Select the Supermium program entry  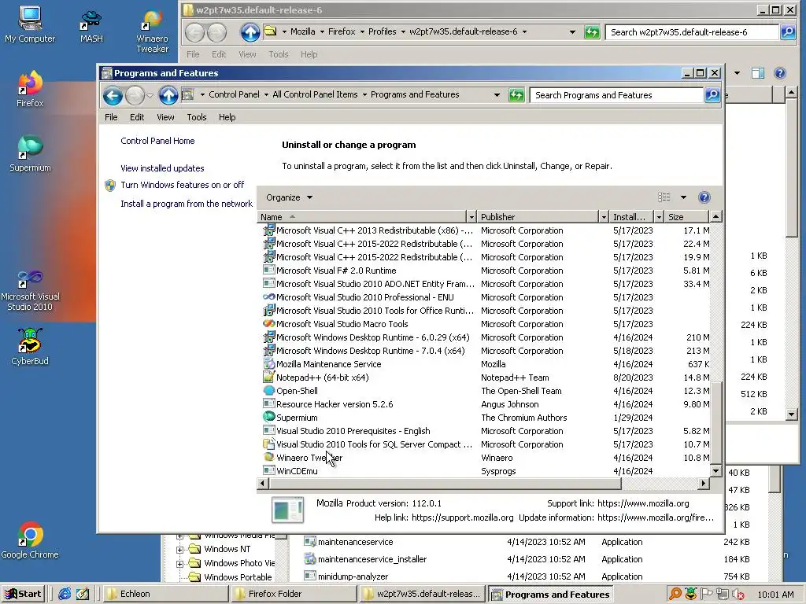(x=297, y=418)
